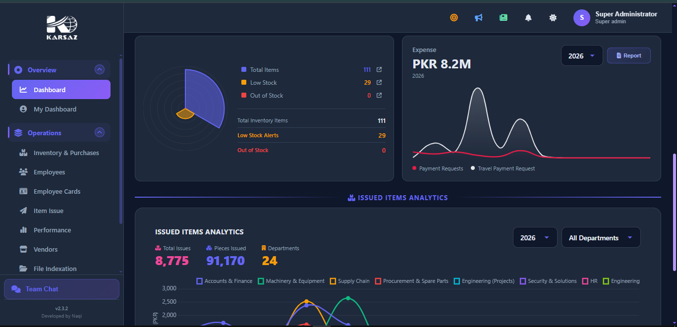Open File Indexation menu item
Viewport: 677px width, 327px height.
pyautogui.click(x=61, y=269)
